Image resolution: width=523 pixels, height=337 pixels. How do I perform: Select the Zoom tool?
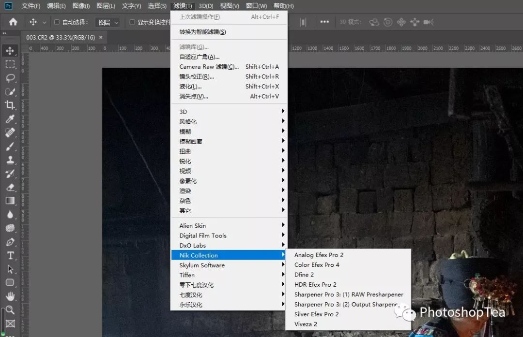10,310
